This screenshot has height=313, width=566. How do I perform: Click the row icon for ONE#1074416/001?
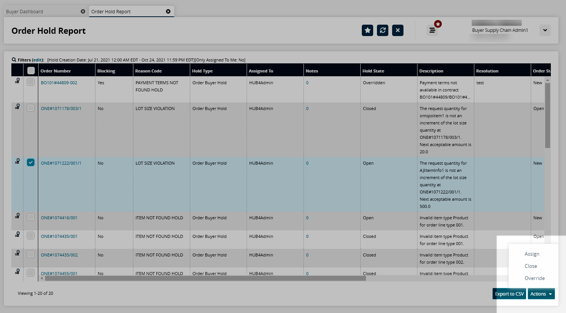click(x=17, y=216)
